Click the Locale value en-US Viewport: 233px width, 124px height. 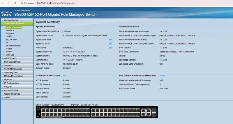click(x=162, y=56)
